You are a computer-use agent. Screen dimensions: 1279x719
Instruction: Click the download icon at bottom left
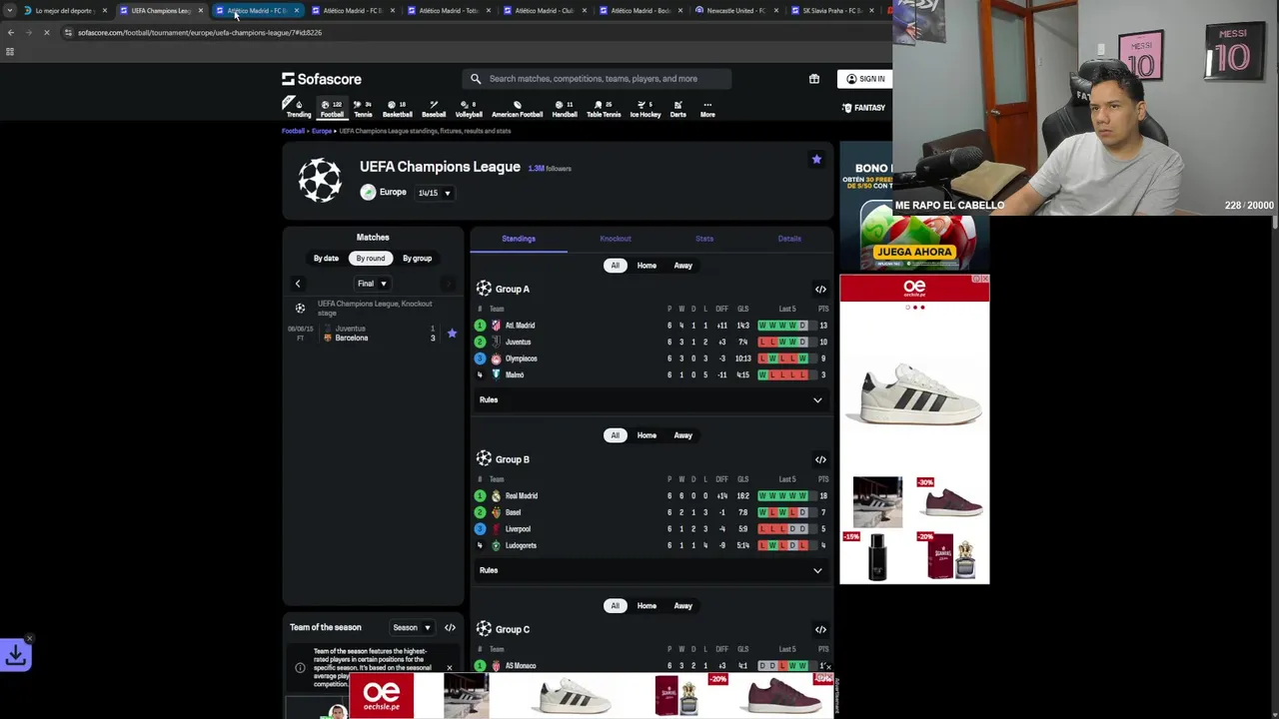click(16, 655)
